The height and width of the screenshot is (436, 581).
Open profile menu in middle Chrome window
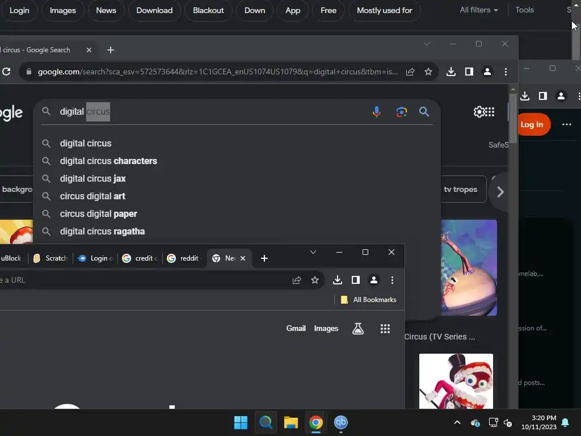coord(487,72)
